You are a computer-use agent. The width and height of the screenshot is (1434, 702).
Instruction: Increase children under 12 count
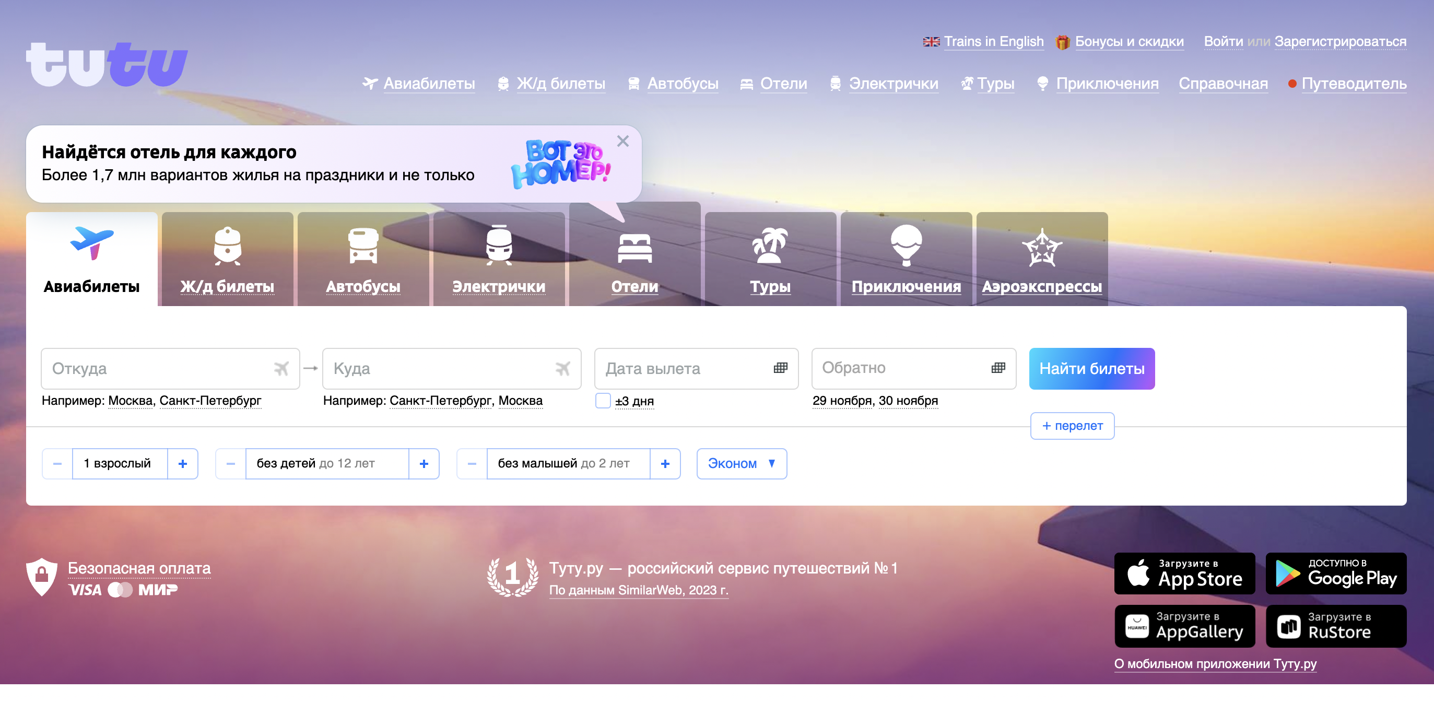pyautogui.click(x=424, y=464)
